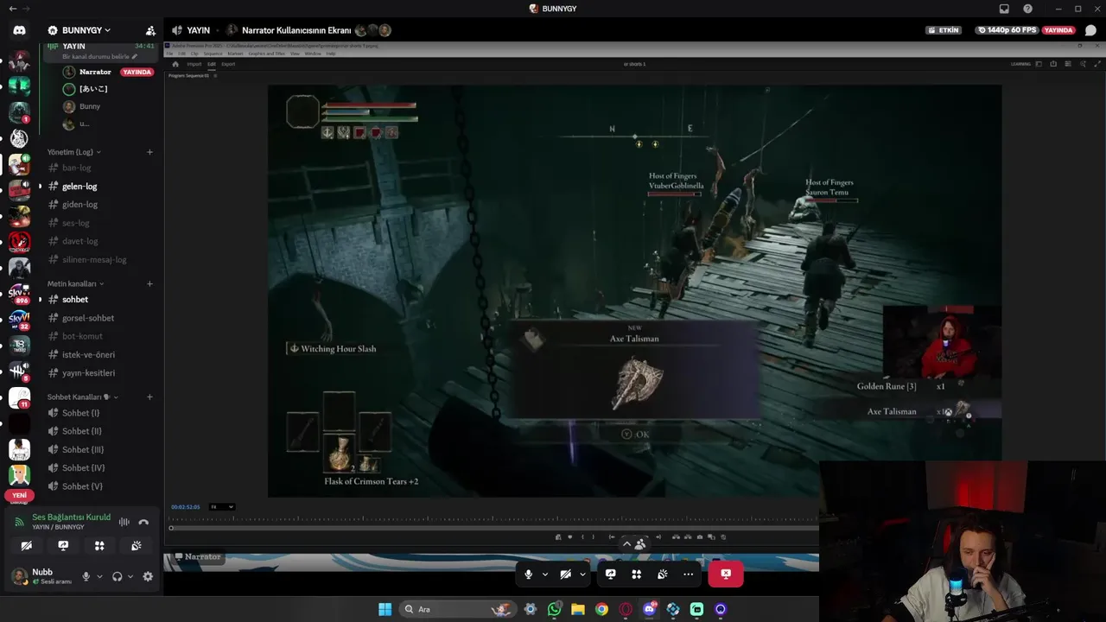Open Opera browser from the taskbar
Screen dimensions: 1106x622
pyautogui.click(x=626, y=609)
